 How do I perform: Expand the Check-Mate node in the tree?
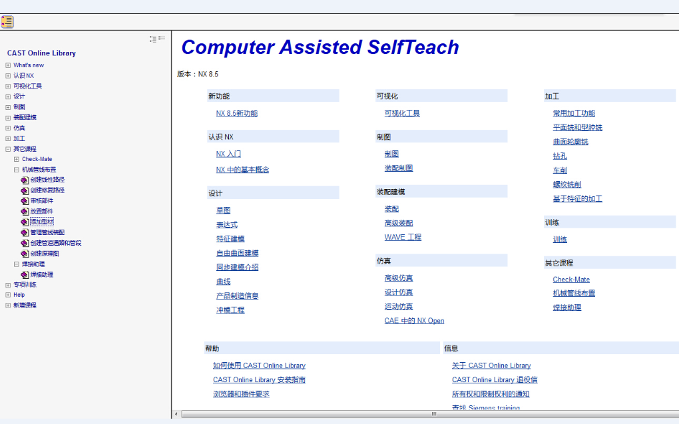pyautogui.click(x=17, y=159)
